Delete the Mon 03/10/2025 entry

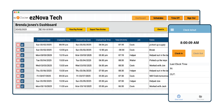click(18, 86)
